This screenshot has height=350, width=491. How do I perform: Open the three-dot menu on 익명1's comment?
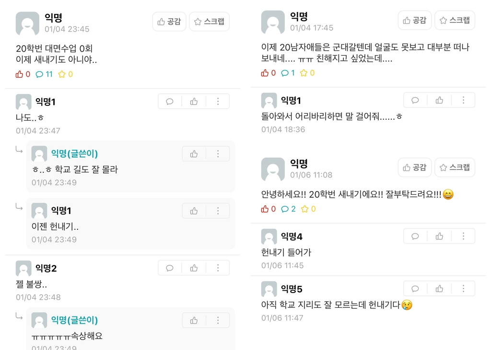pyautogui.click(x=218, y=101)
